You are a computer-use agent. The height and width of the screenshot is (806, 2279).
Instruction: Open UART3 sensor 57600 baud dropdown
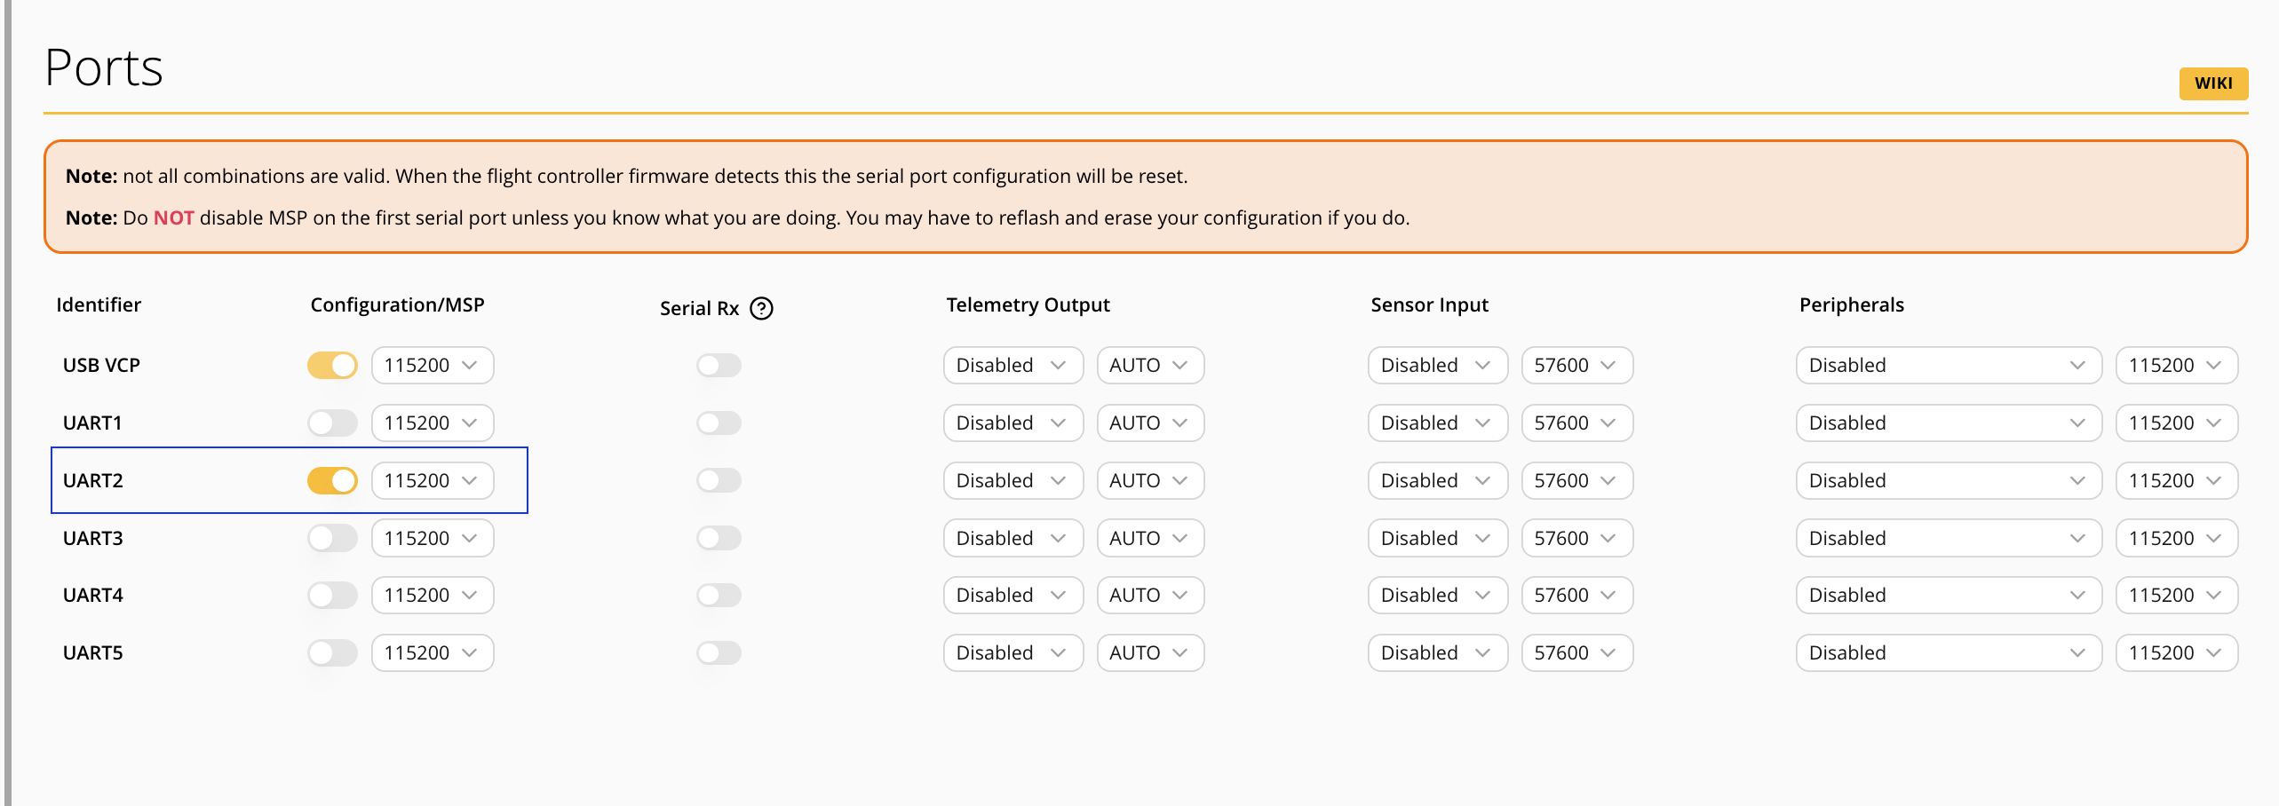tap(1576, 538)
